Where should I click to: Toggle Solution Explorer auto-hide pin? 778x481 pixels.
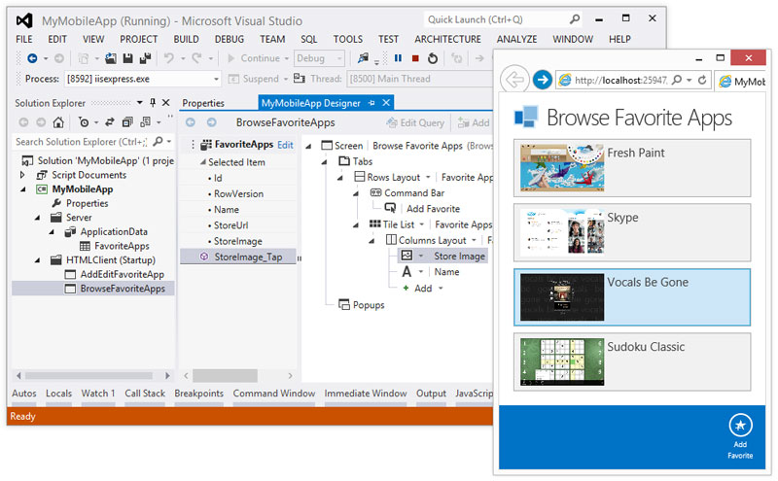click(153, 103)
